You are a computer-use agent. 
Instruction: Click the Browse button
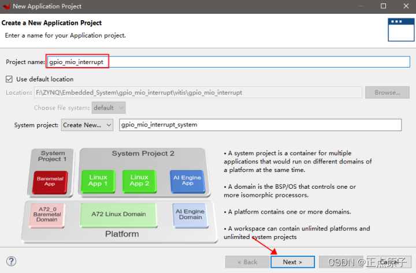pyautogui.click(x=387, y=92)
